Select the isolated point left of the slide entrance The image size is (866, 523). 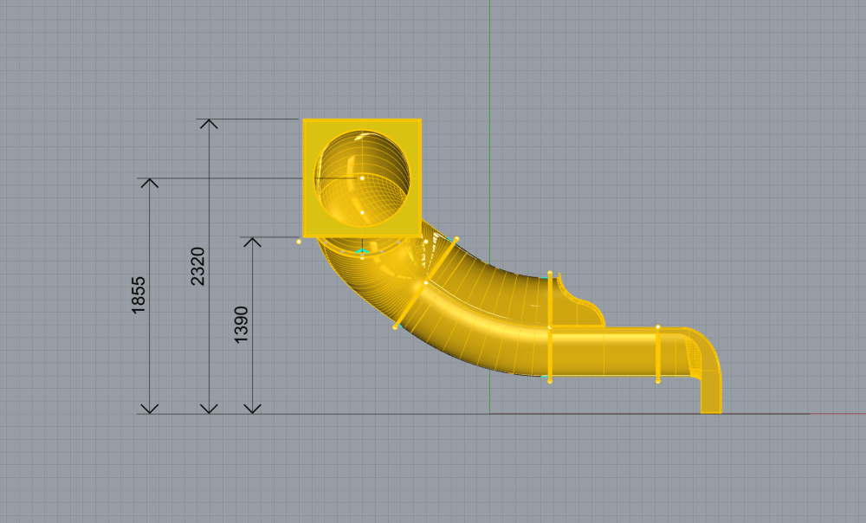[x=299, y=242]
